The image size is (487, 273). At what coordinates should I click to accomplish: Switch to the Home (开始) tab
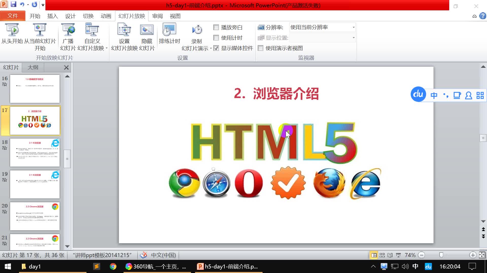click(x=35, y=16)
